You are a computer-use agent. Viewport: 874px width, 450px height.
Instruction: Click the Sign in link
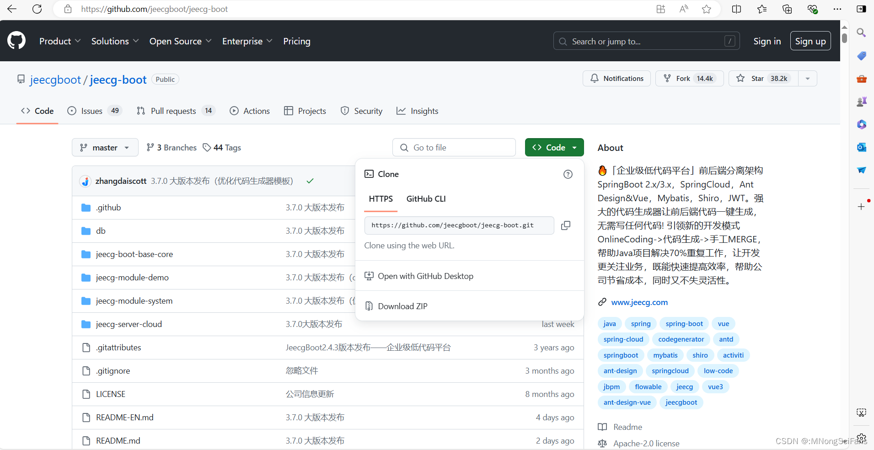(x=767, y=41)
